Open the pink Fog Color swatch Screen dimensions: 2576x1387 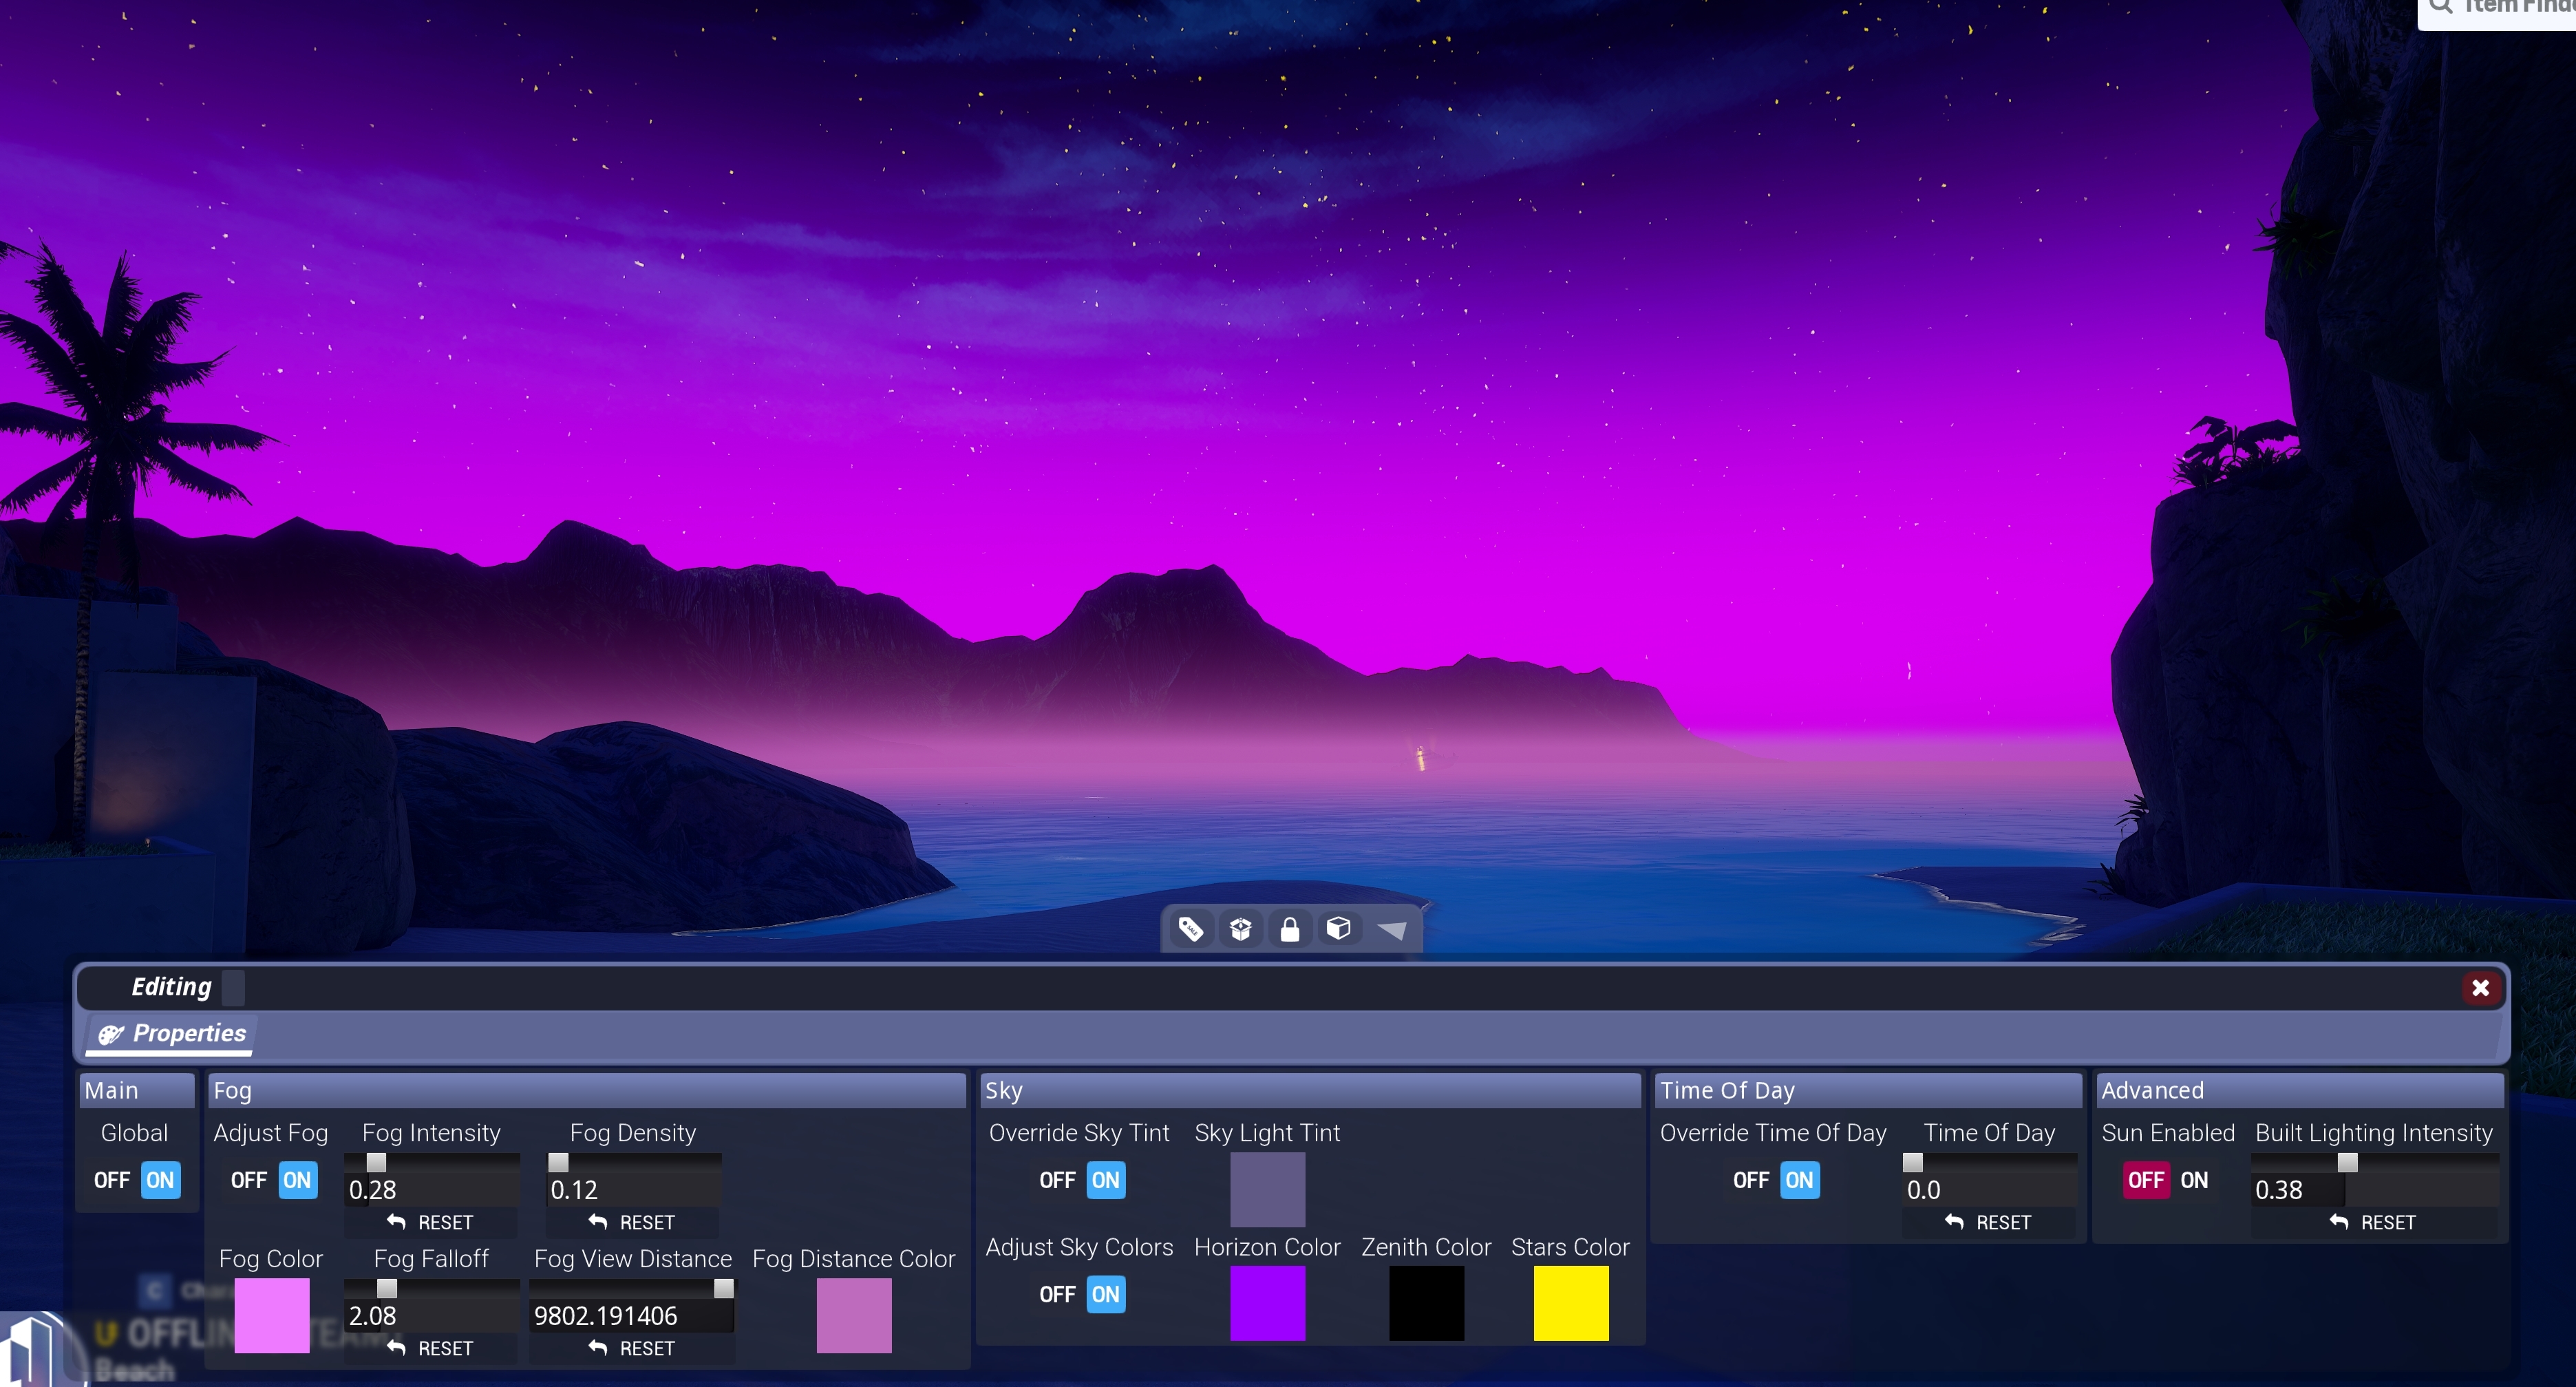(x=271, y=1315)
